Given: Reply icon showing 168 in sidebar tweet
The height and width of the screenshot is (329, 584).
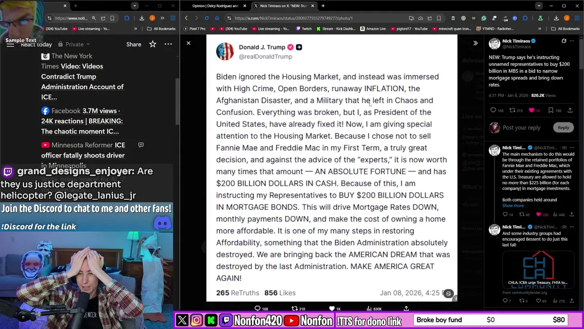Looking at the screenshot, I should (x=493, y=110).
